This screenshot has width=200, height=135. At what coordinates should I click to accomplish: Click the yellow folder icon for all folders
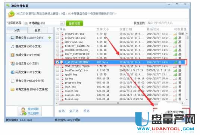(x=12, y=89)
